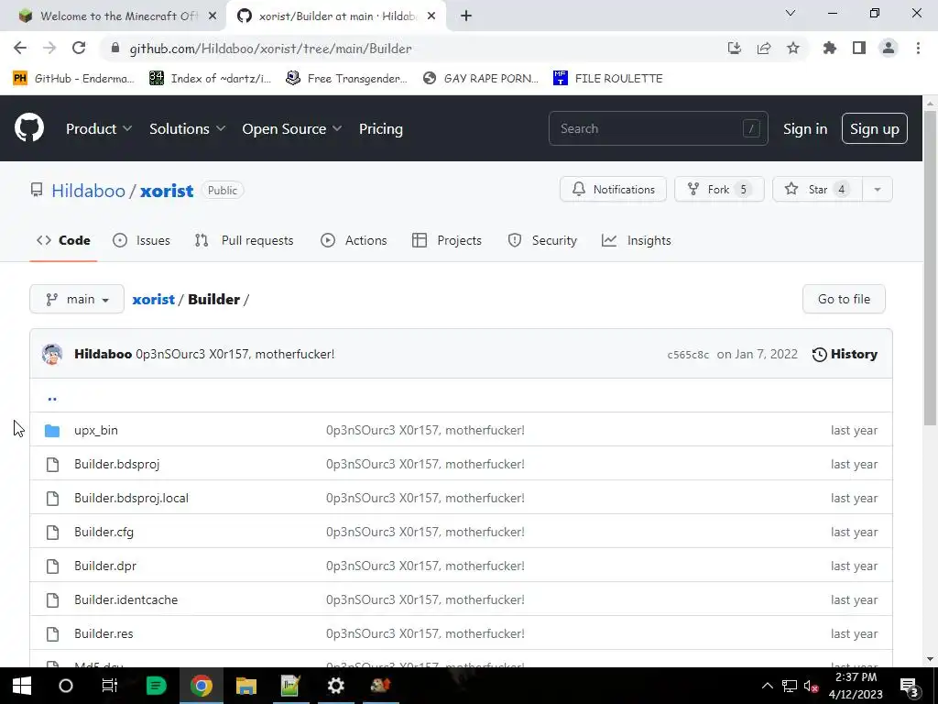Viewport: 938px width, 704px height.
Task: Open the Chrome extensions puzzle icon
Action: (830, 48)
